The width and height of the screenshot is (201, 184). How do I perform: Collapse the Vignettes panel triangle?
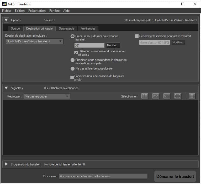point(6,88)
